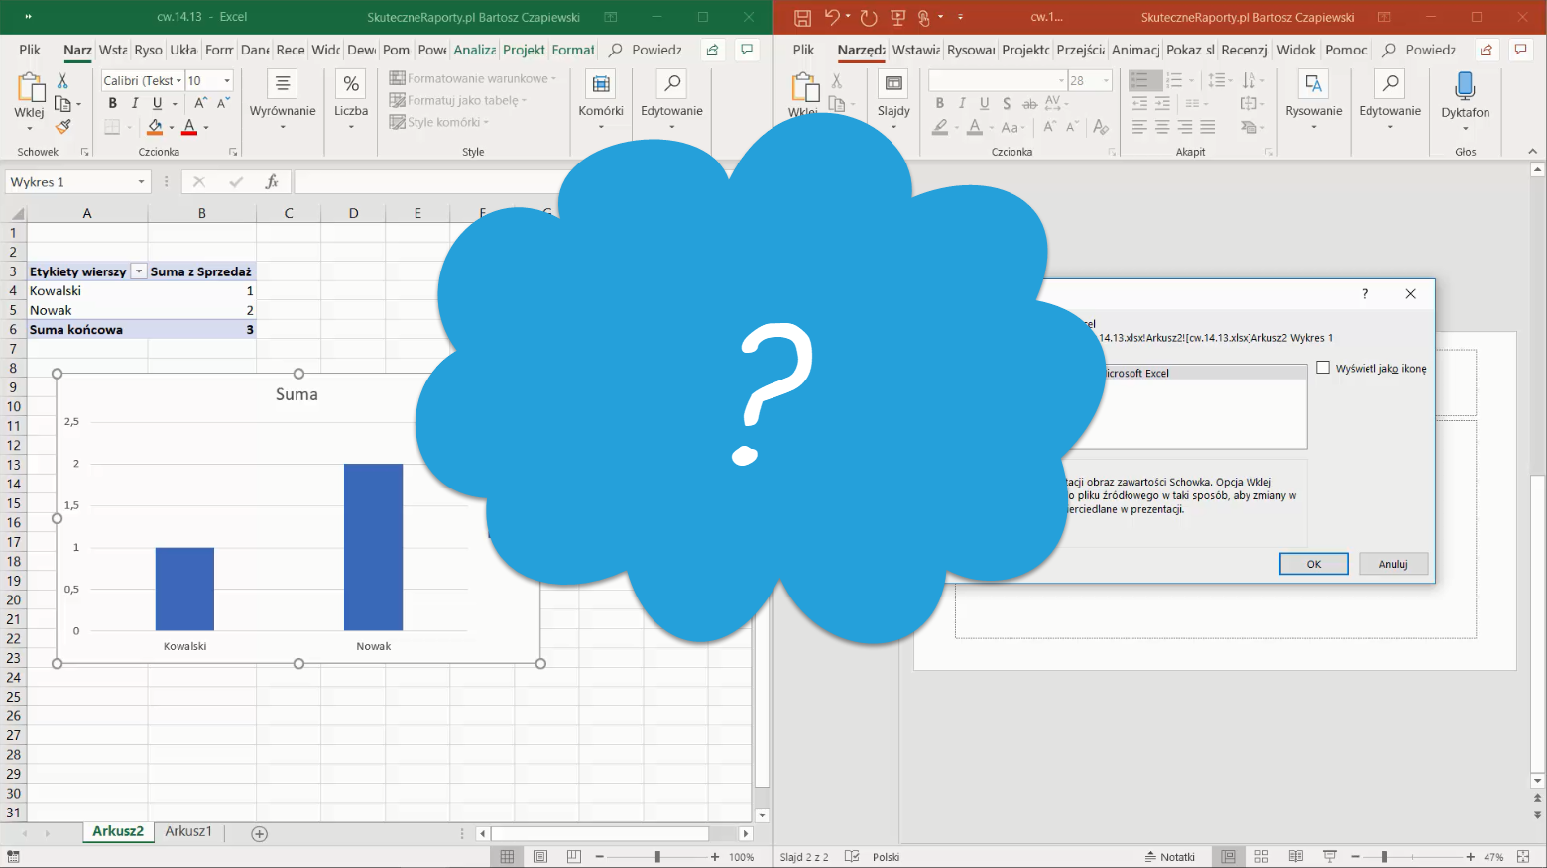The image size is (1547, 868).
Task: Add a new sheet with plus icon
Action: 260,834
